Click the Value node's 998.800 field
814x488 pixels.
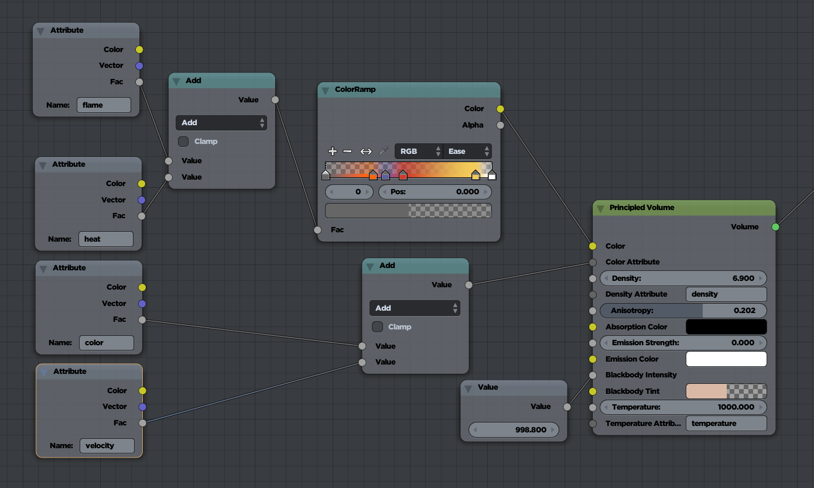click(514, 430)
